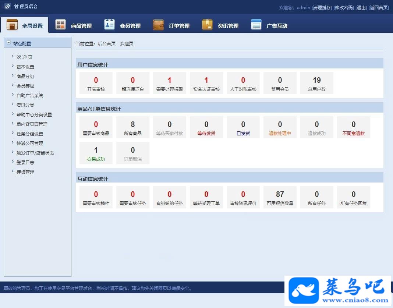Image resolution: width=393 pixels, height=308 pixels.
Task: Open the 需要处理提现 stat card
Action: 170,83
